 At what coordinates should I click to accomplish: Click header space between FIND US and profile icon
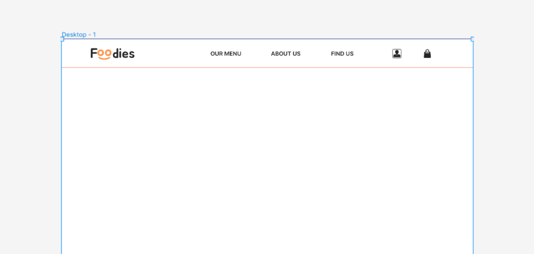(x=373, y=54)
